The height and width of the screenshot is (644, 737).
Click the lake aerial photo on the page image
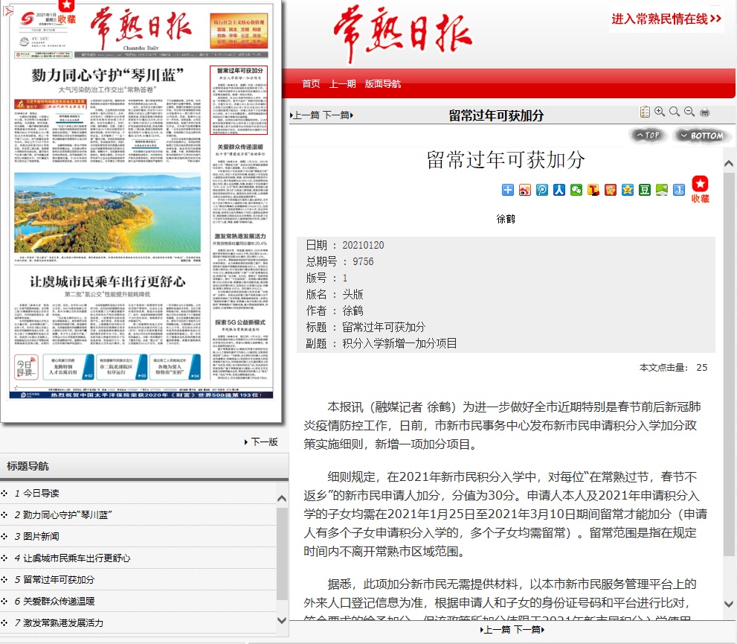[108, 213]
